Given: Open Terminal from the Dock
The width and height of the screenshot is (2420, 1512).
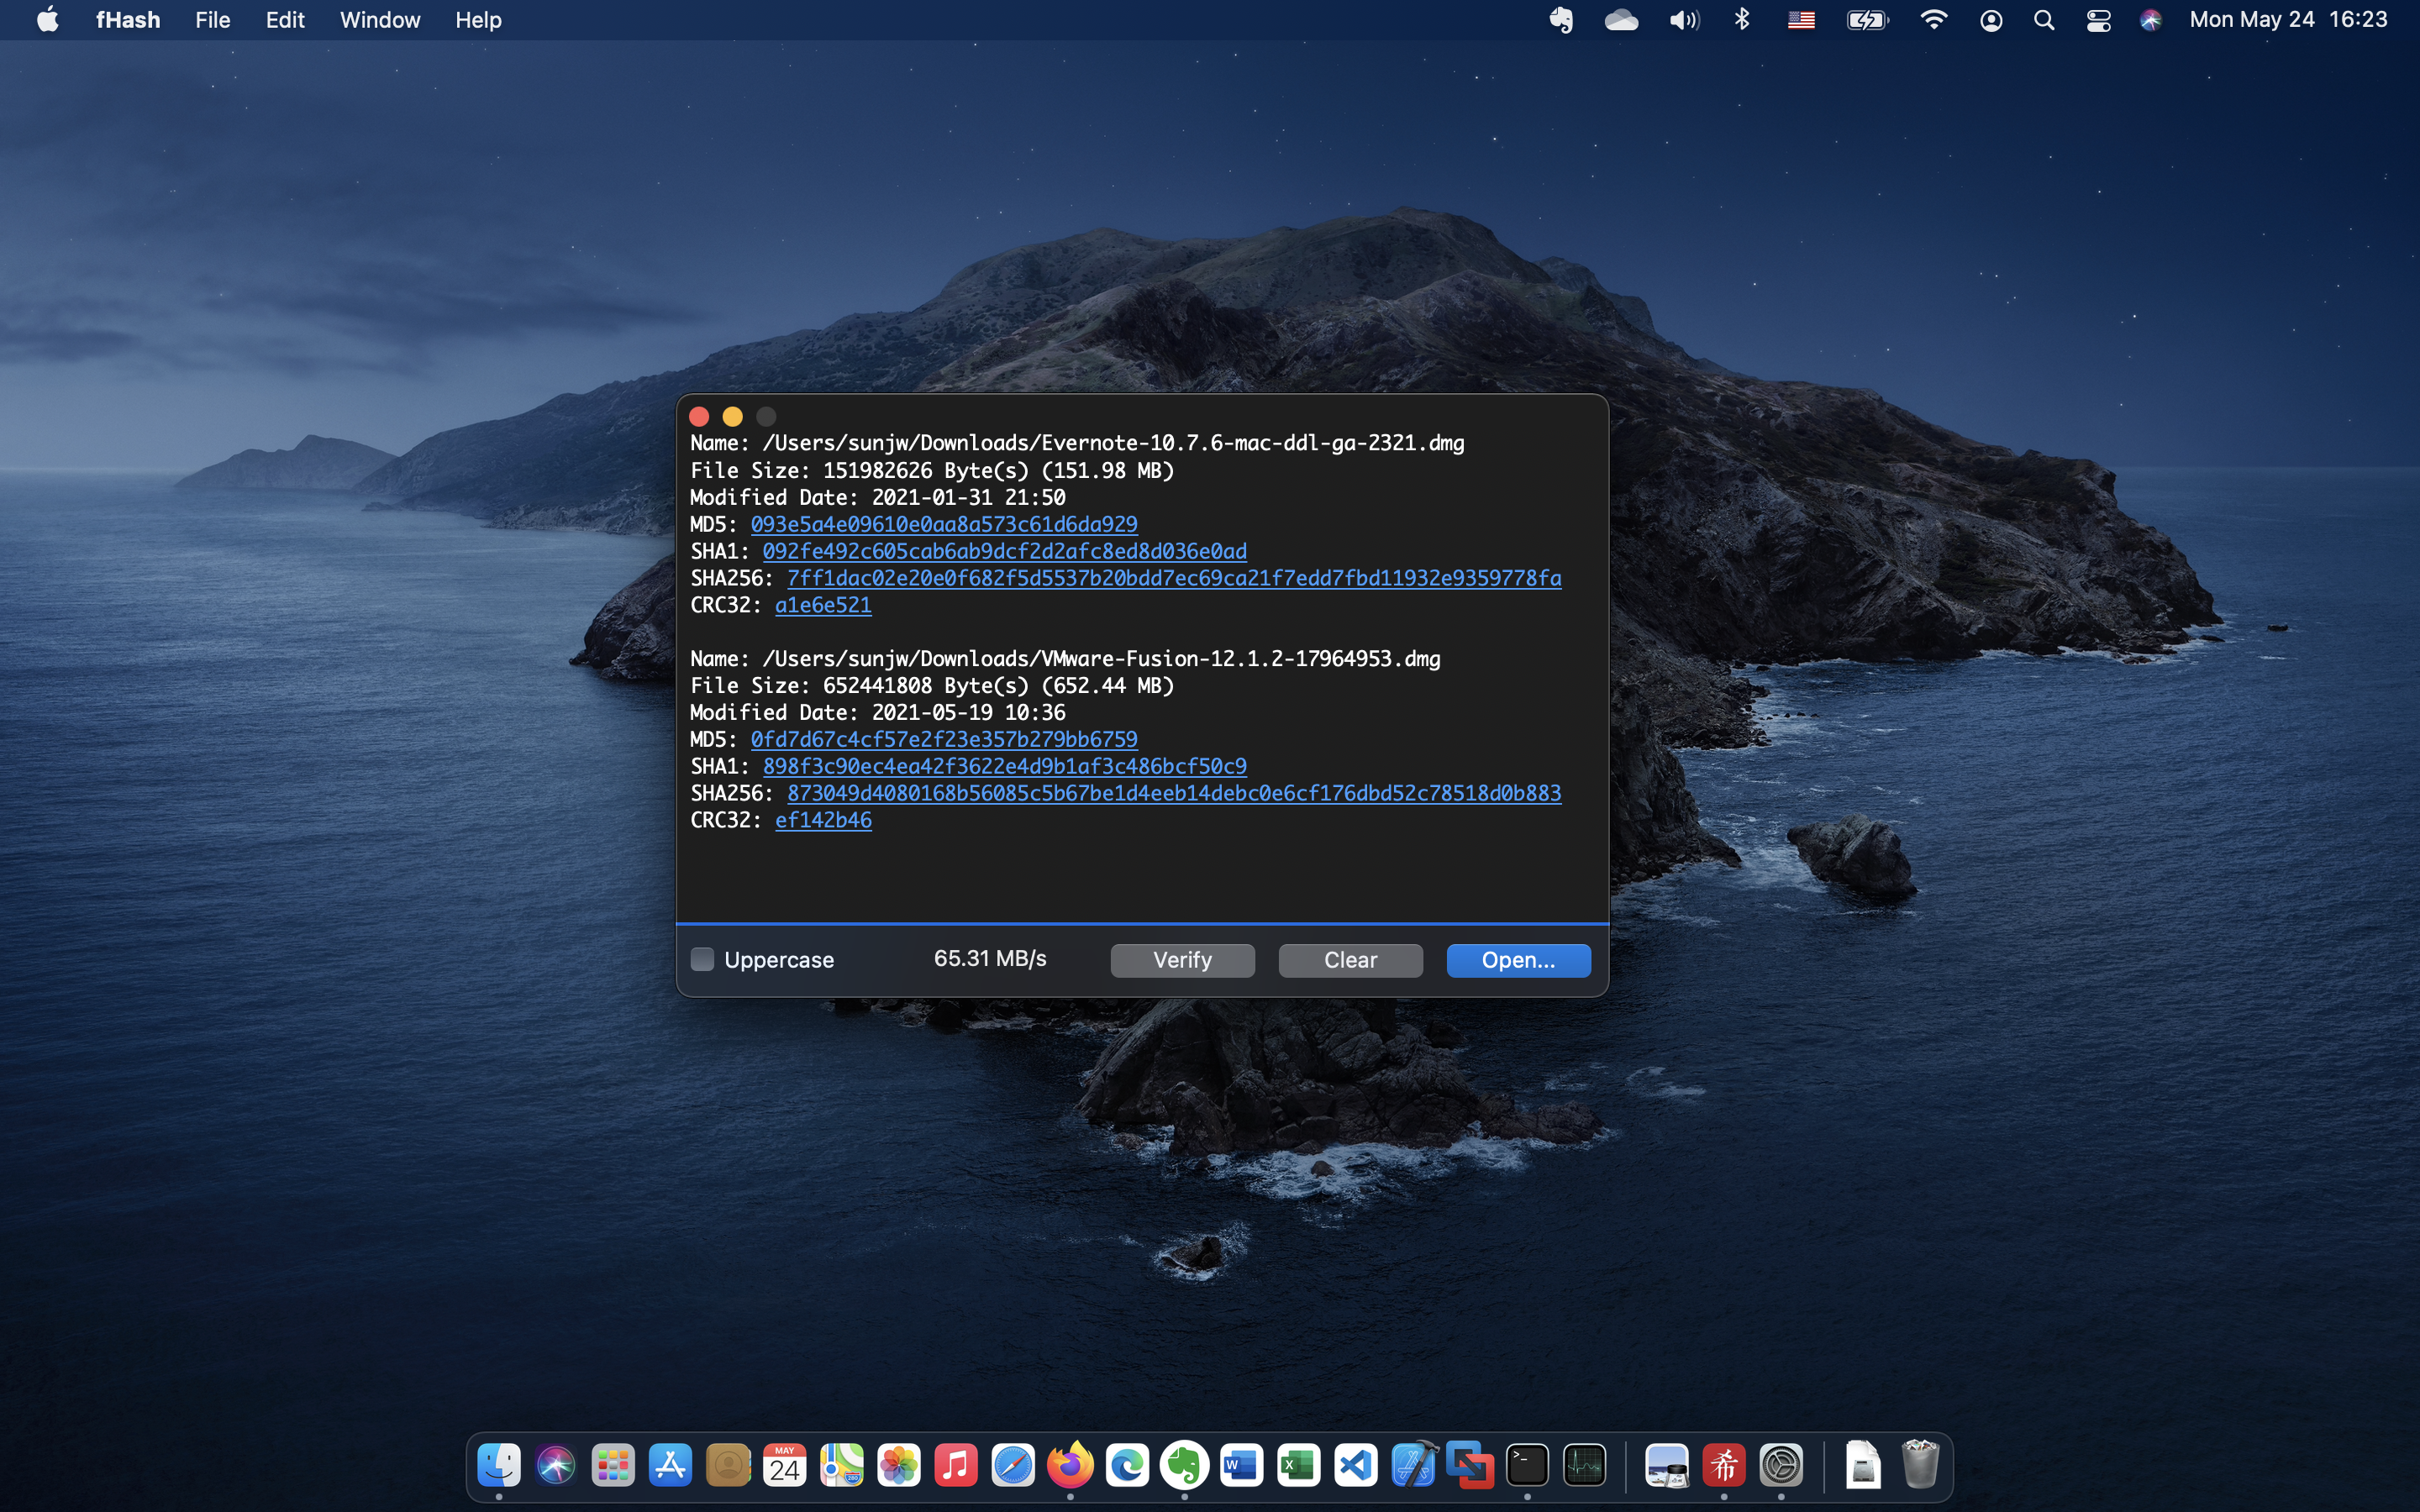Looking at the screenshot, I should (x=1527, y=1464).
